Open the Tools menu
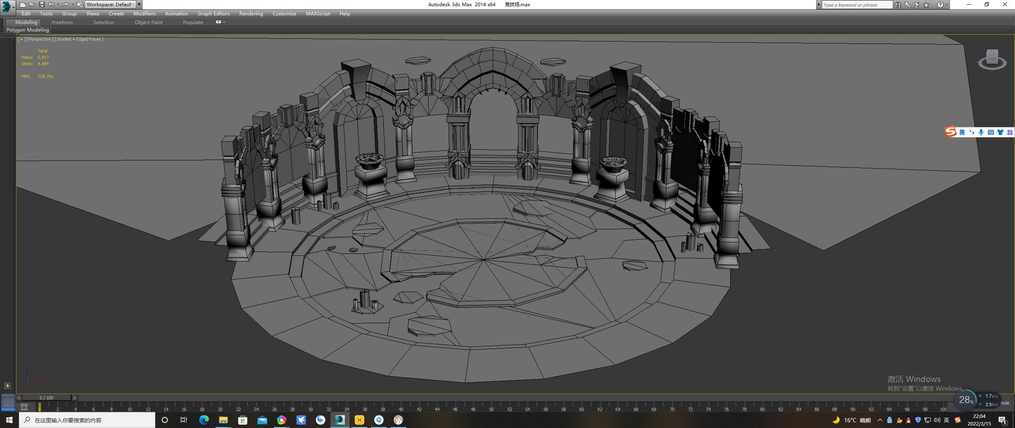The image size is (1015, 428). (x=46, y=14)
